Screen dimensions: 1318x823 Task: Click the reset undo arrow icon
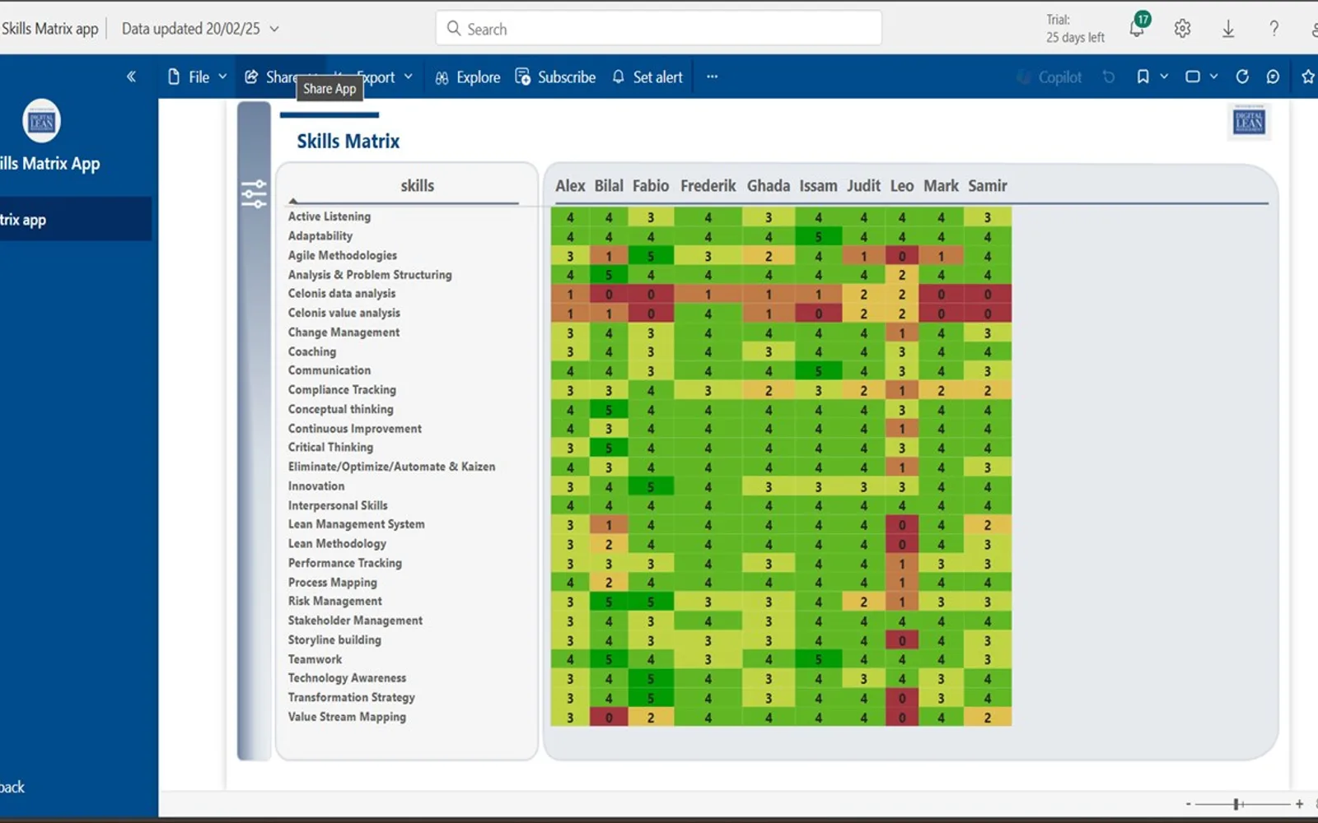tap(1109, 77)
